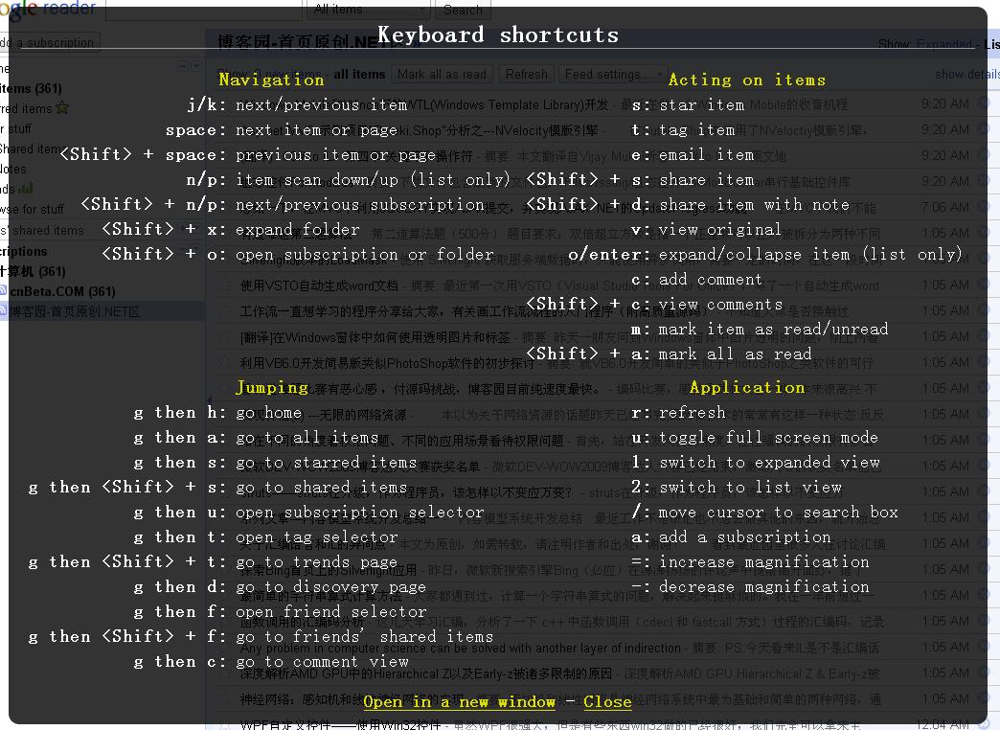Click the '=: increase magnification' shortcut text
The width and height of the screenshot is (1000, 730).
[750, 561]
